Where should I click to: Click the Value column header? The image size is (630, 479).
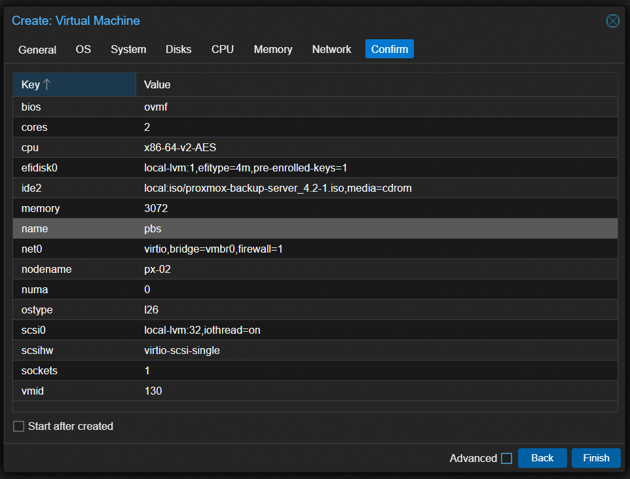point(377,84)
